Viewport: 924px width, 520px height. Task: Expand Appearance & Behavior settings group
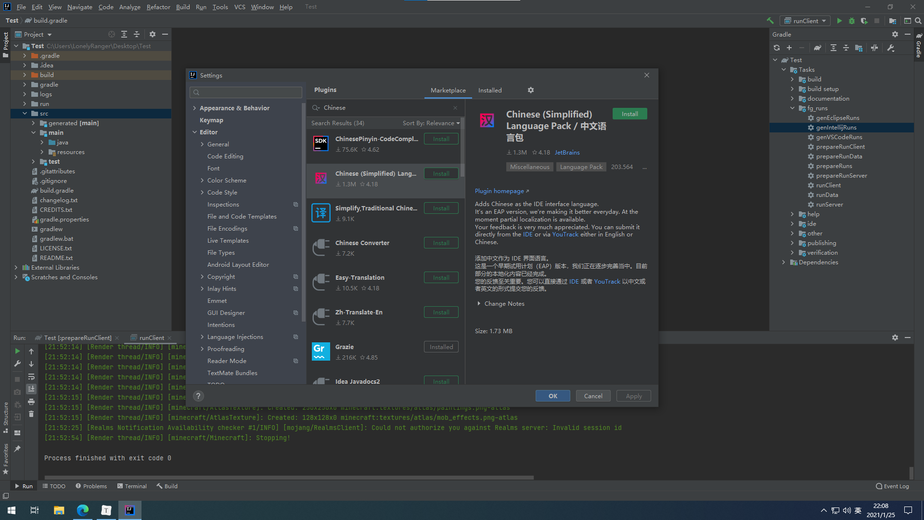[x=234, y=108]
